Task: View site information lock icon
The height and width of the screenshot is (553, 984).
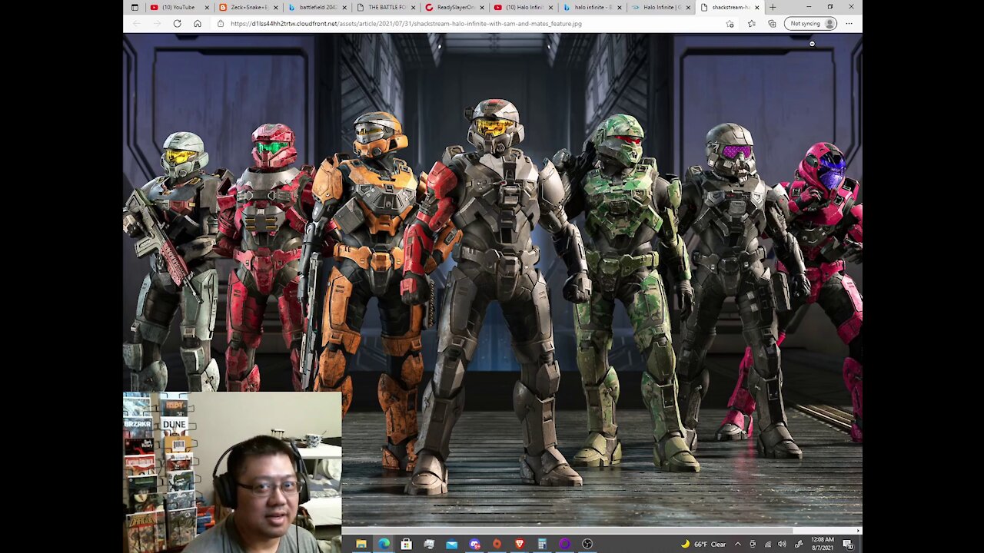Action: coord(220,24)
